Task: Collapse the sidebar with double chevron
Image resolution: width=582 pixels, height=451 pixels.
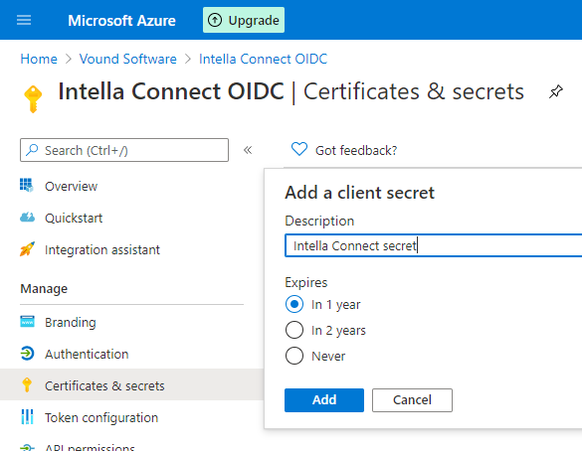Action: (248, 150)
